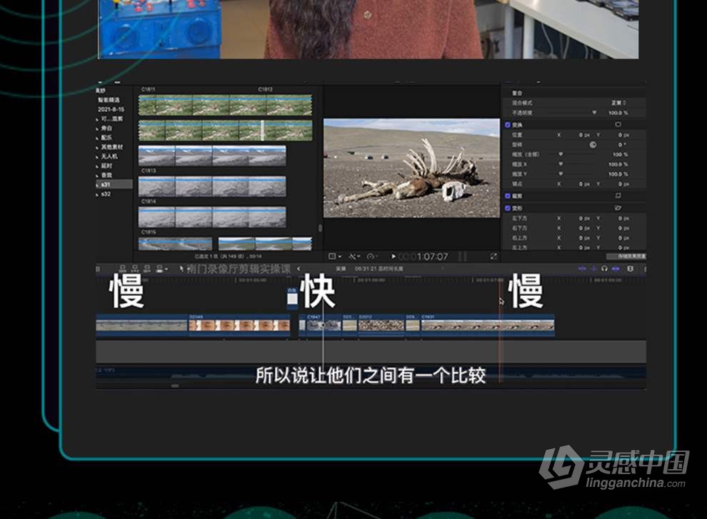The width and height of the screenshot is (707, 519).
Task: Enter full screen playback from the viewer
Action: pyautogui.click(x=493, y=256)
